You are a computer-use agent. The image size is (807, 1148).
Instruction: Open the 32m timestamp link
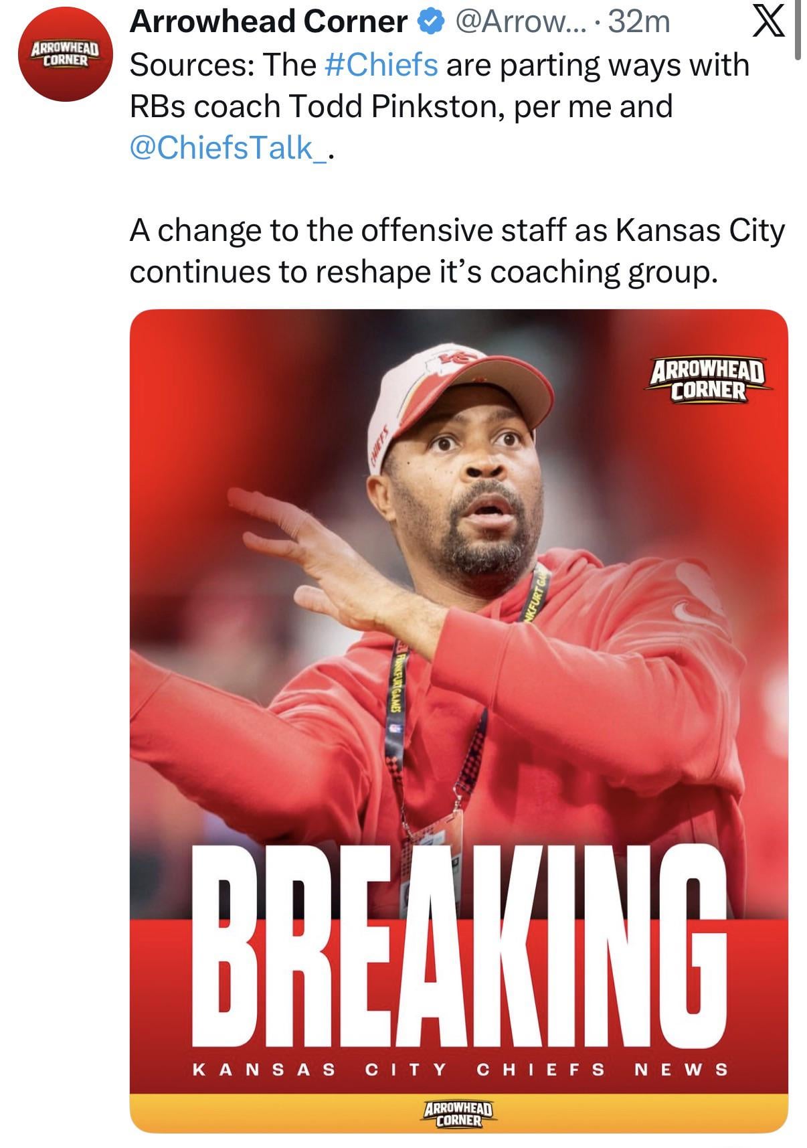(x=639, y=23)
